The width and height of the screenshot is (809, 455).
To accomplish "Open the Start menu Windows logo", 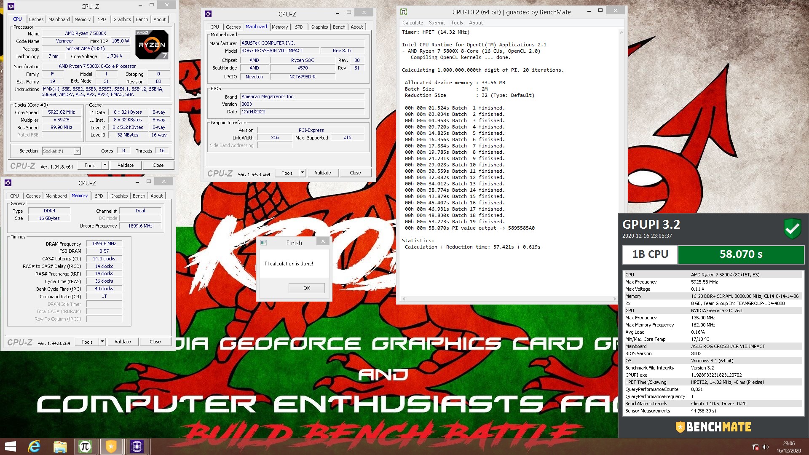I will click(x=10, y=447).
